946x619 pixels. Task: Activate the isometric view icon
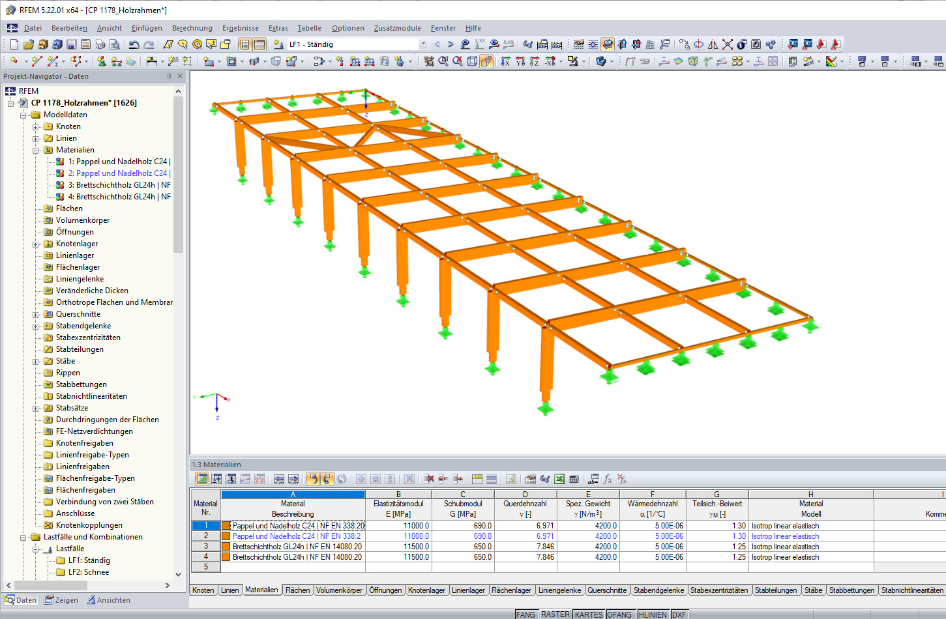click(x=600, y=61)
